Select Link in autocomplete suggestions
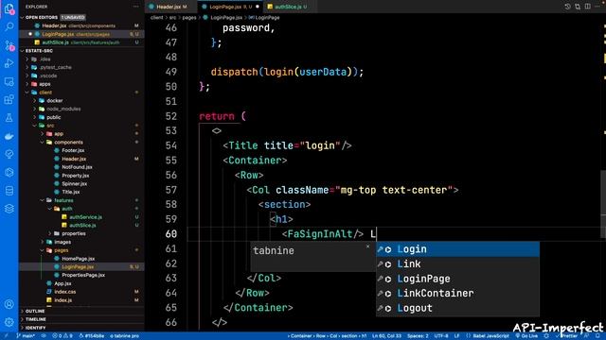Screen dimensions: 606x340 pos(457,264)
